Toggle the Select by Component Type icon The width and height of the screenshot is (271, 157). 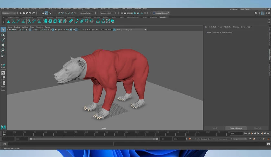(x=50, y=13)
